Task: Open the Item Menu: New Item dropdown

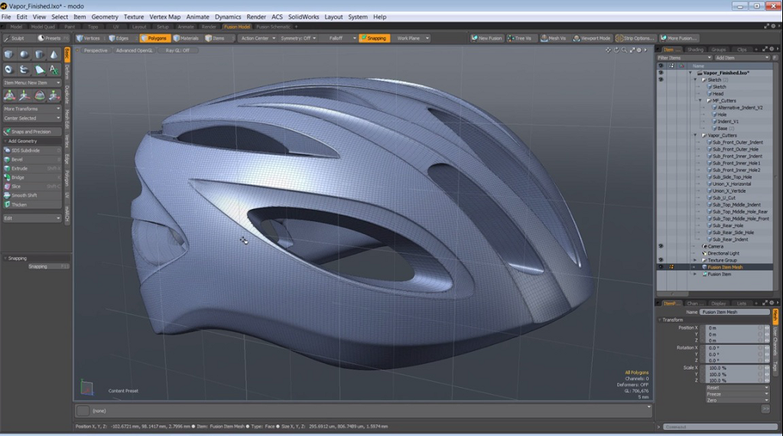Action: [32, 83]
